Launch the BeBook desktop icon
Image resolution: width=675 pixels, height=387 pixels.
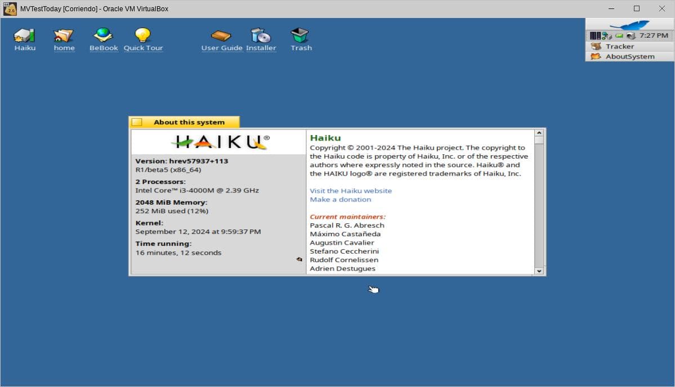pos(104,35)
